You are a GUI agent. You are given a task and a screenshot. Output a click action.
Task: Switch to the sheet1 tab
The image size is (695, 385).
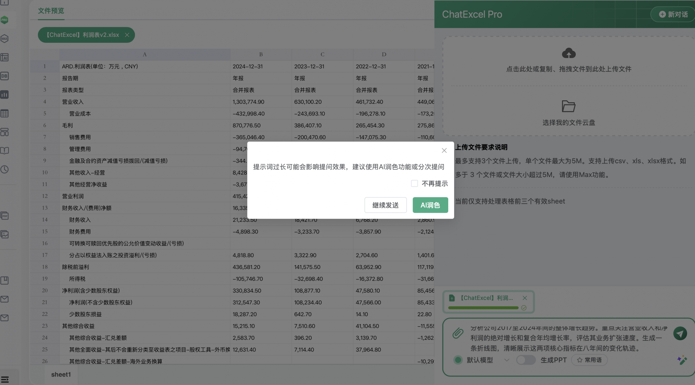[61, 374]
